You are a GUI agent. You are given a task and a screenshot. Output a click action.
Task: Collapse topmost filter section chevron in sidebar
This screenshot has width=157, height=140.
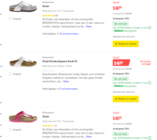point(1,14)
